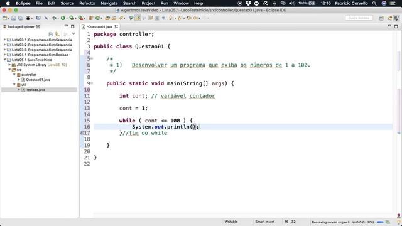The width and height of the screenshot is (402, 226).
Task: Click the Open Type icon
Action: (x=107, y=18)
